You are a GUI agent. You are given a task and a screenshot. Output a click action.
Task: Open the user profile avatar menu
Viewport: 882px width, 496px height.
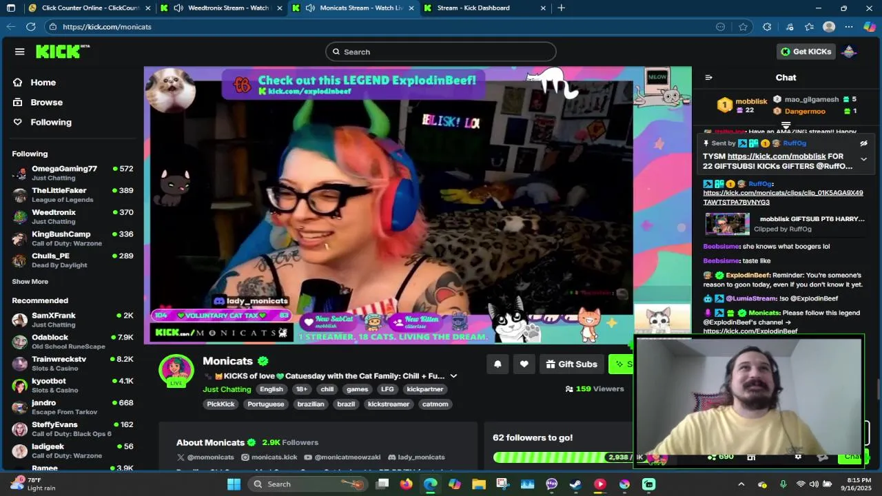click(849, 52)
